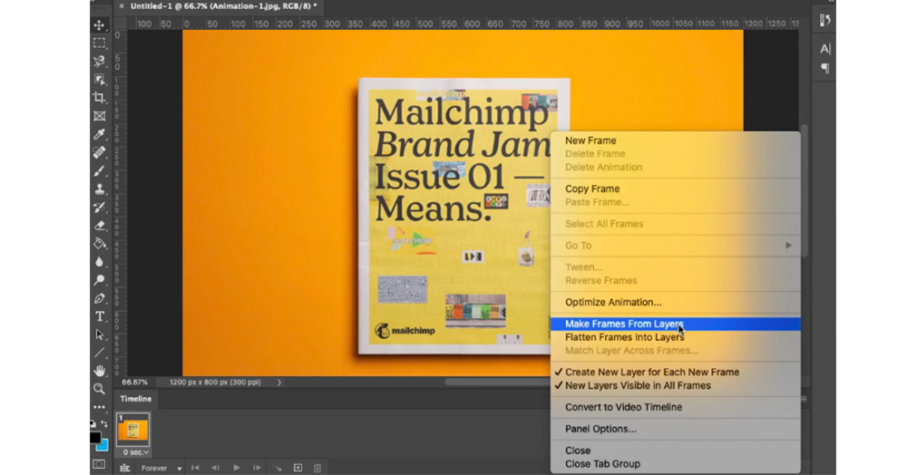This screenshot has width=907, height=475.
Task: Select the Horizontal Type tool
Action: click(100, 316)
